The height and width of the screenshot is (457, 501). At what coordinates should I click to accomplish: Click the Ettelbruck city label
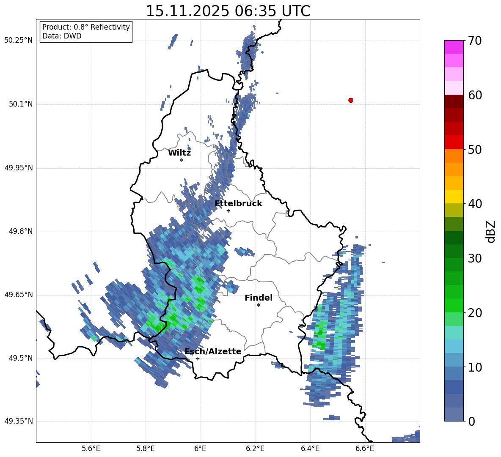pos(238,204)
